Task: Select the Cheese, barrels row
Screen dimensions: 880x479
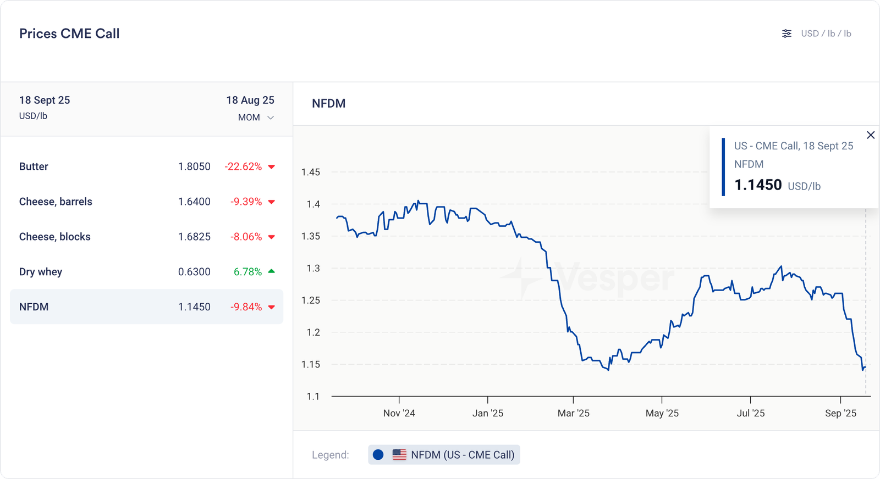Action: tap(146, 202)
